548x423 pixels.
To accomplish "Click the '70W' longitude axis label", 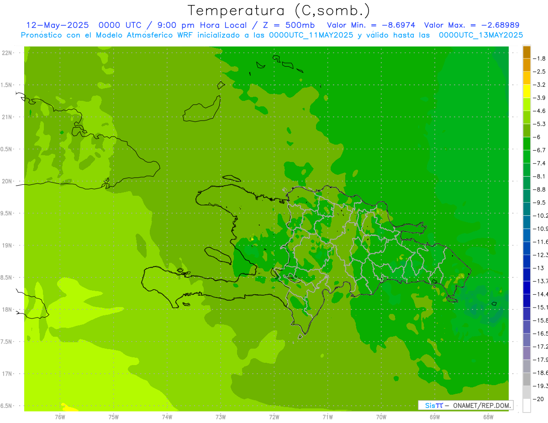I will pyautogui.click(x=381, y=417).
